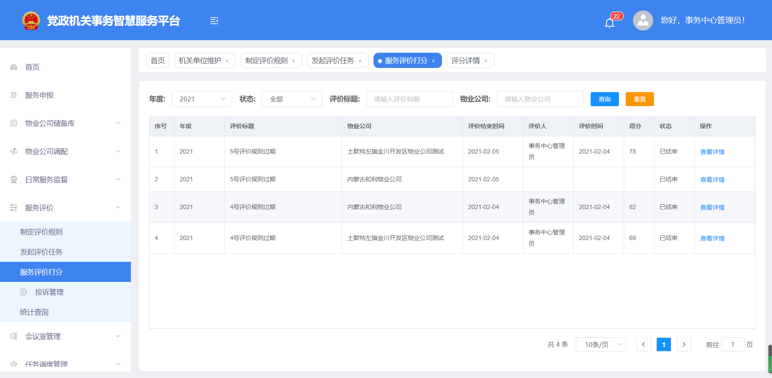772x378 pixels.
Task: Go to next page arrow
Action: (684, 345)
